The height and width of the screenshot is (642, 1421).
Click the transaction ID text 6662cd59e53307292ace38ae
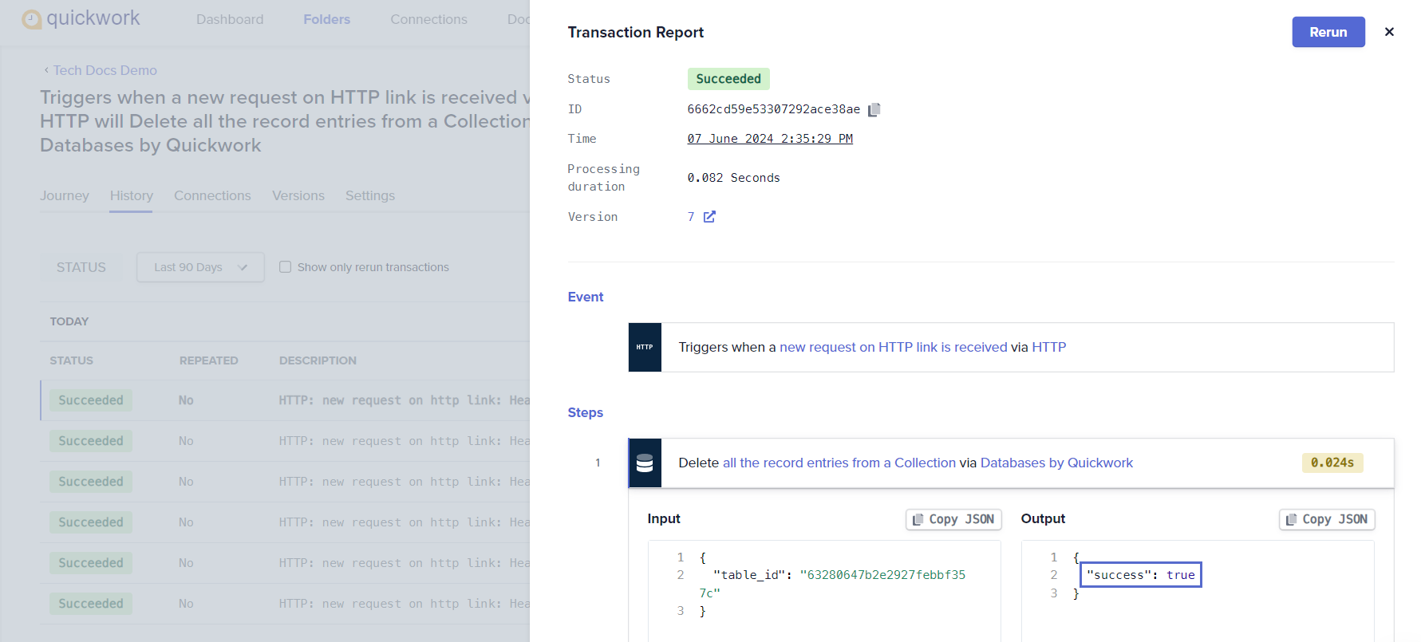click(773, 109)
